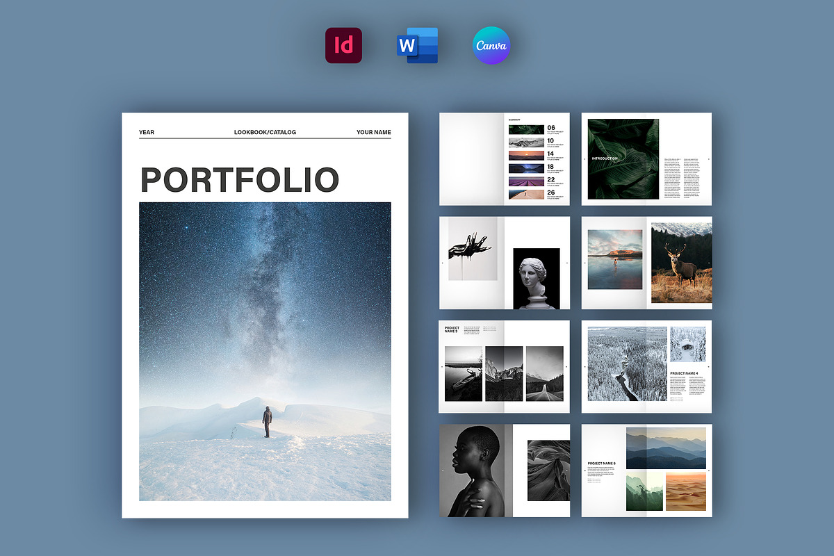Select the woman's profile portrait photo
Image resolution: width=834 pixels, height=556 pixels.
point(475,471)
